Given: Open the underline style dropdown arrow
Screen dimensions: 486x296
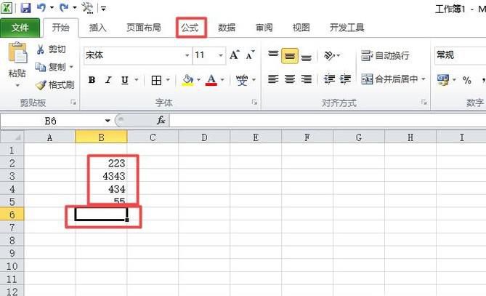Looking at the screenshot, I should point(136,80).
